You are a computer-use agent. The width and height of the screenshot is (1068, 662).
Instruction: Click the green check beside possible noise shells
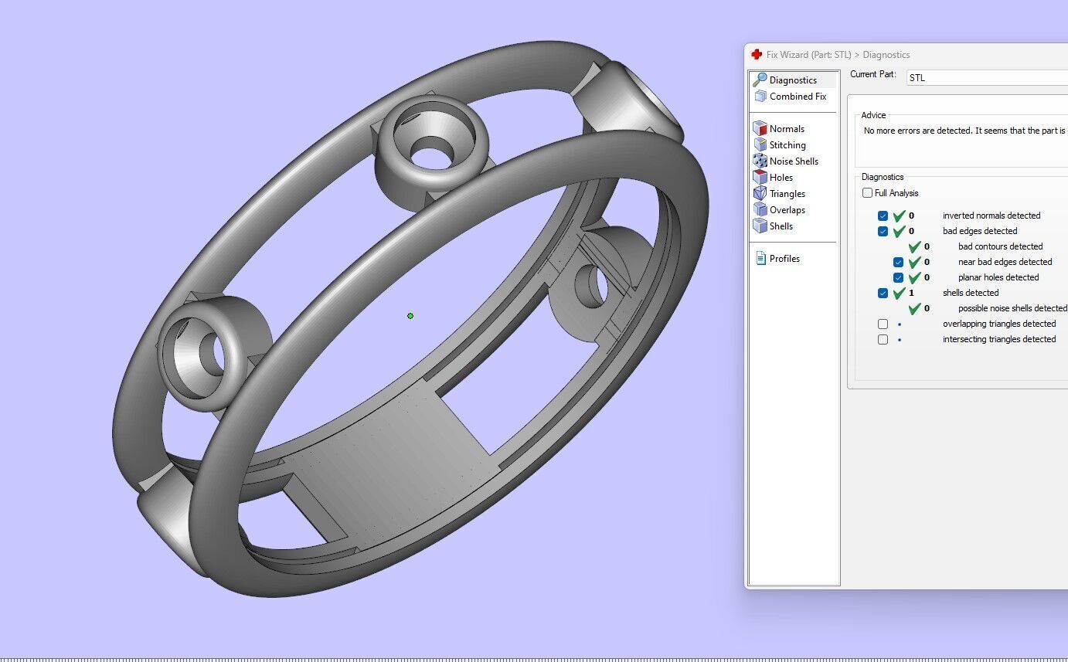(x=914, y=308)
